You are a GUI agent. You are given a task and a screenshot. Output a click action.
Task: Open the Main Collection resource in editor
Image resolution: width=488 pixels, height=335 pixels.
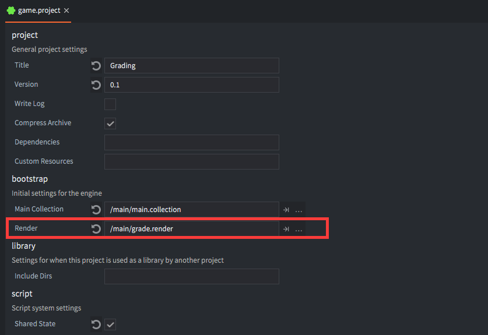pyautogui.click(x=286, y=210)
